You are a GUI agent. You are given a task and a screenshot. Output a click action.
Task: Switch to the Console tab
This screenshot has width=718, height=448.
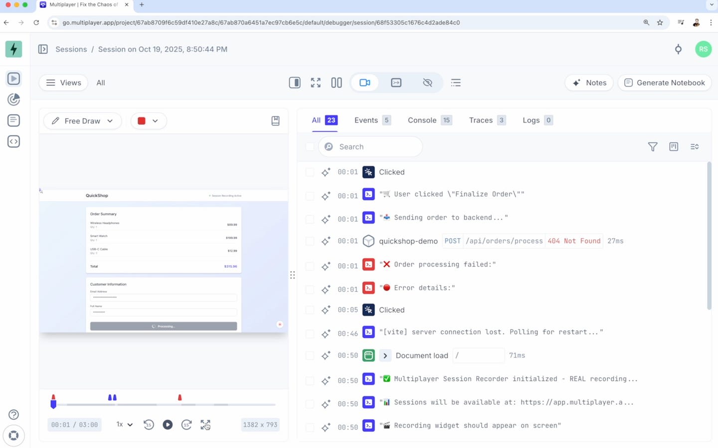point(430,120)
